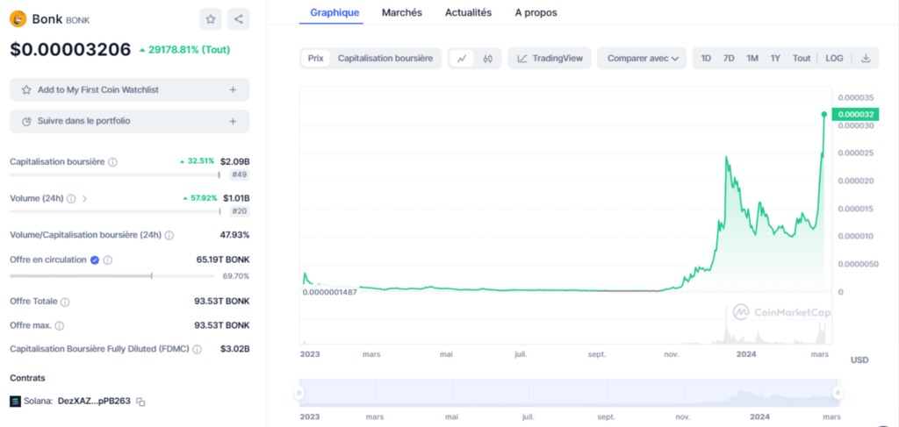Switch to Actualités tab
Viewport: 899px width, 427px height.
tap(469, 12)
